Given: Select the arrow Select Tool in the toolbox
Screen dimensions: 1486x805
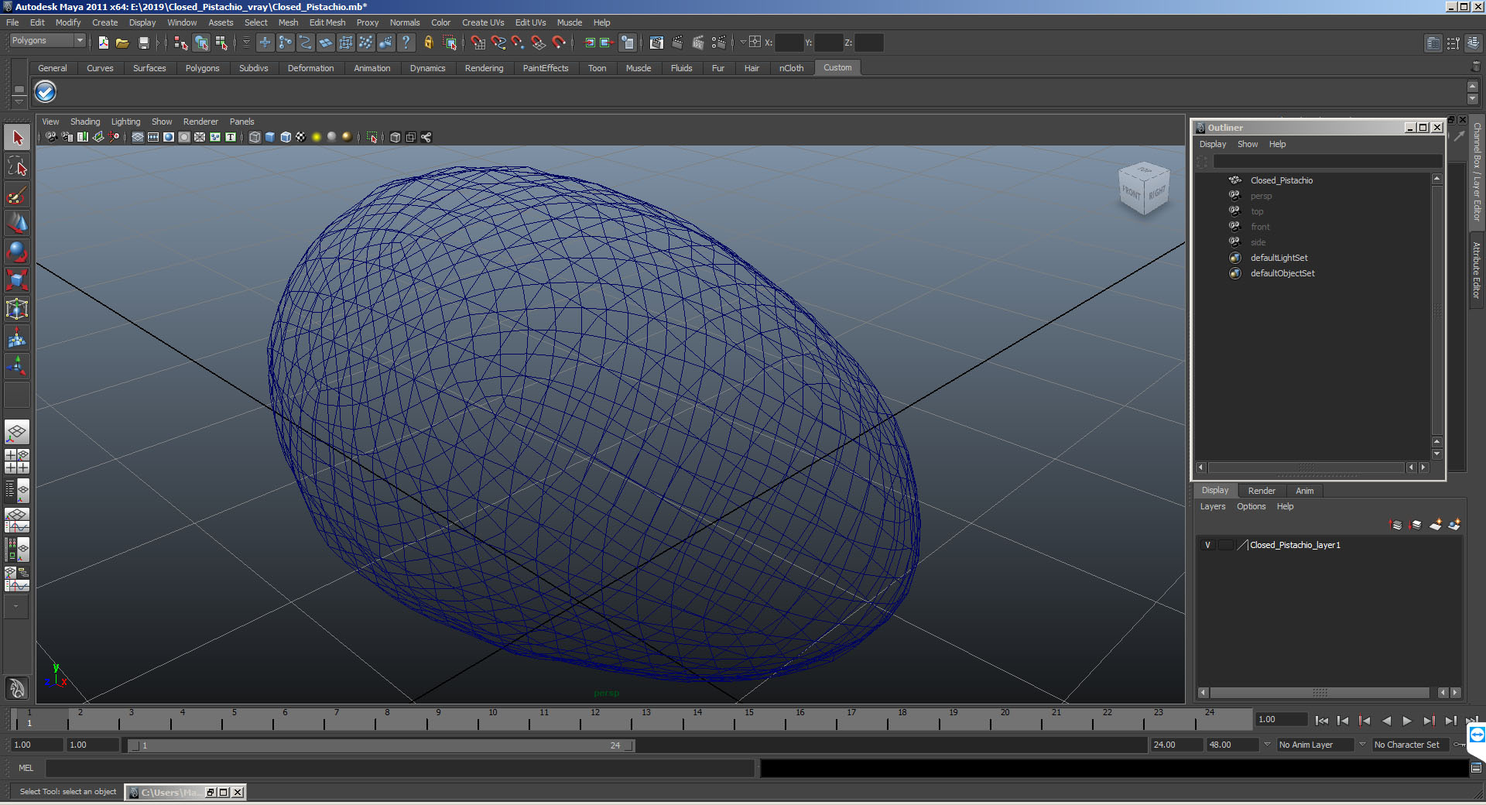Looking at the screenshot, I should pyautogui.click(x=17, y=138).
